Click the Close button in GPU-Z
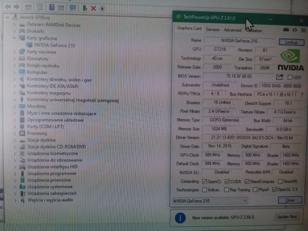 290,200
